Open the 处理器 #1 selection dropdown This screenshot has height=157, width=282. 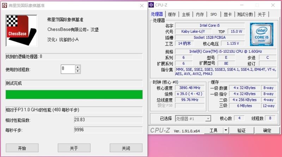pyautogui.click(x=193, y=119)
